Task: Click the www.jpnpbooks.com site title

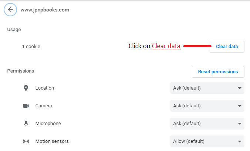Action: click(45, 10)
